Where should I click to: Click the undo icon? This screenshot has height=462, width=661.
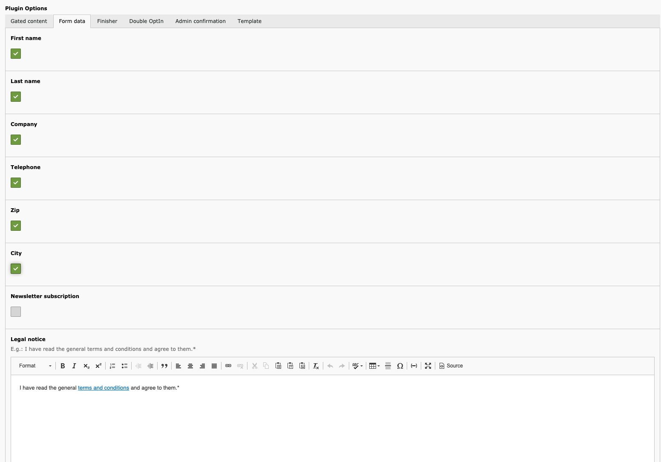tap(330, 366)
